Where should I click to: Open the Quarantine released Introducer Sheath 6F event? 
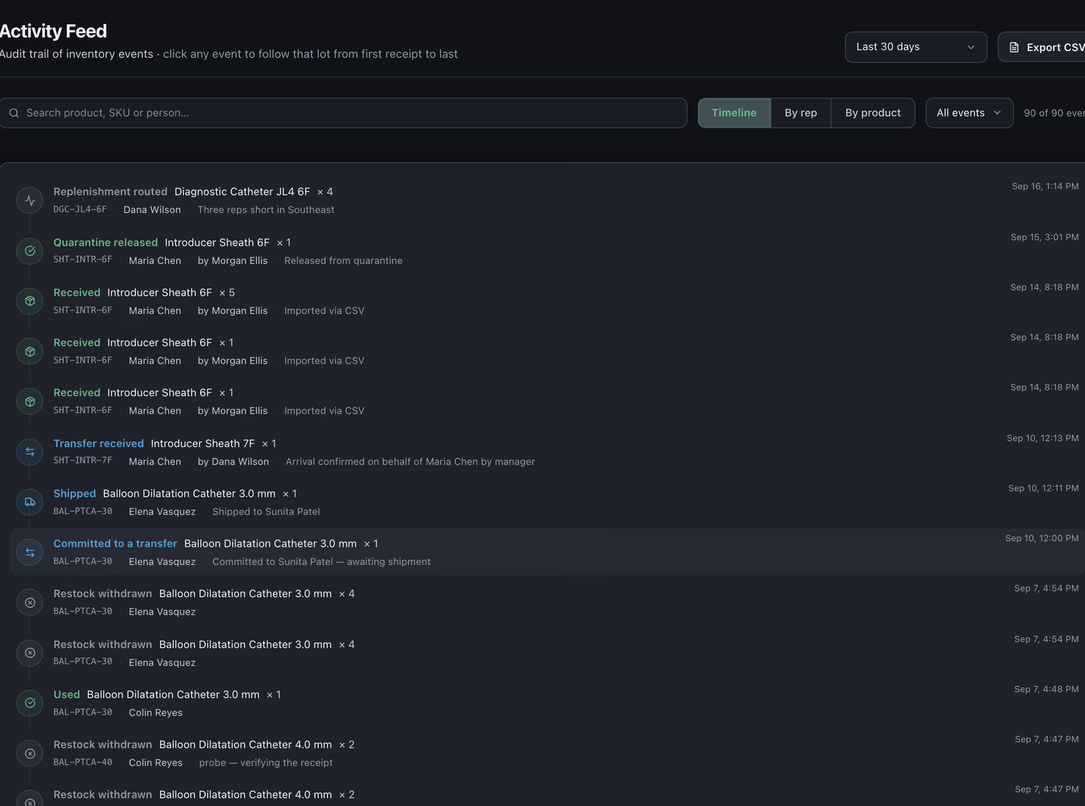547,251
